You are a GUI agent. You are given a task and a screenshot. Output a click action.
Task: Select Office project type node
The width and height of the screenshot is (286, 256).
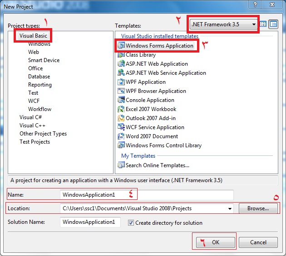pos(35,68)
